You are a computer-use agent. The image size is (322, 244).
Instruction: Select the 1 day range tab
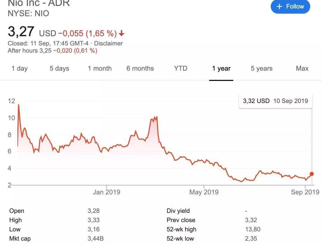tap(19, 68)
